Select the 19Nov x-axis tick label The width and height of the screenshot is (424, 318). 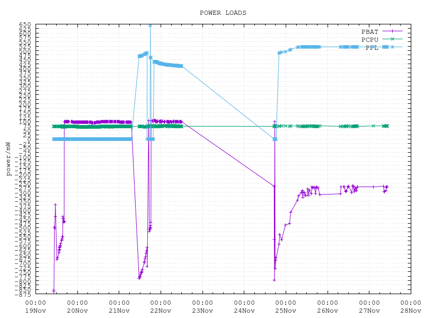(x=36, y=310)
